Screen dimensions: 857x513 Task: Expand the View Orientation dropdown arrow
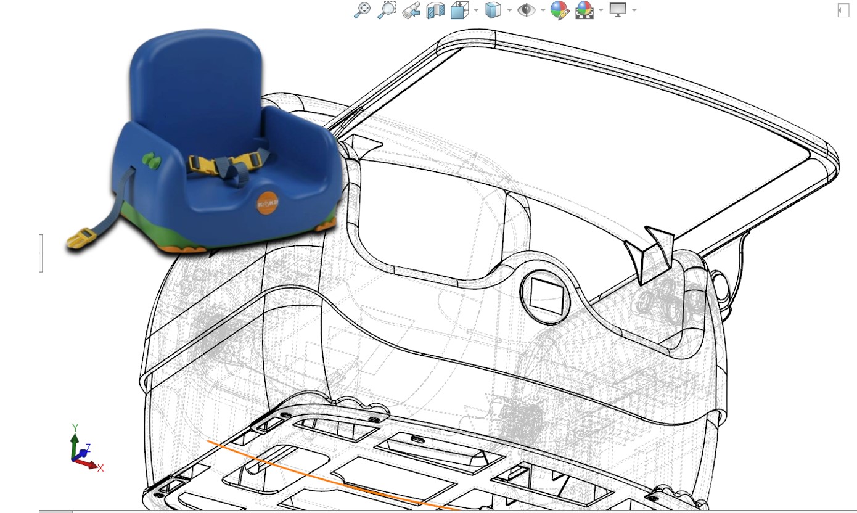click(476, 10)
